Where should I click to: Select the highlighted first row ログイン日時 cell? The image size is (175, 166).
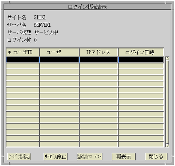click(x=141, y=60)
